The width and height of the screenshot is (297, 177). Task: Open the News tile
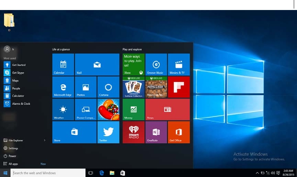coord(167,109)
